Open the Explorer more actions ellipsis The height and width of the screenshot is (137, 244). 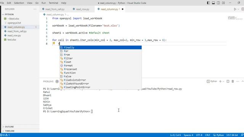pyautogui.click(x=35, y=9)
